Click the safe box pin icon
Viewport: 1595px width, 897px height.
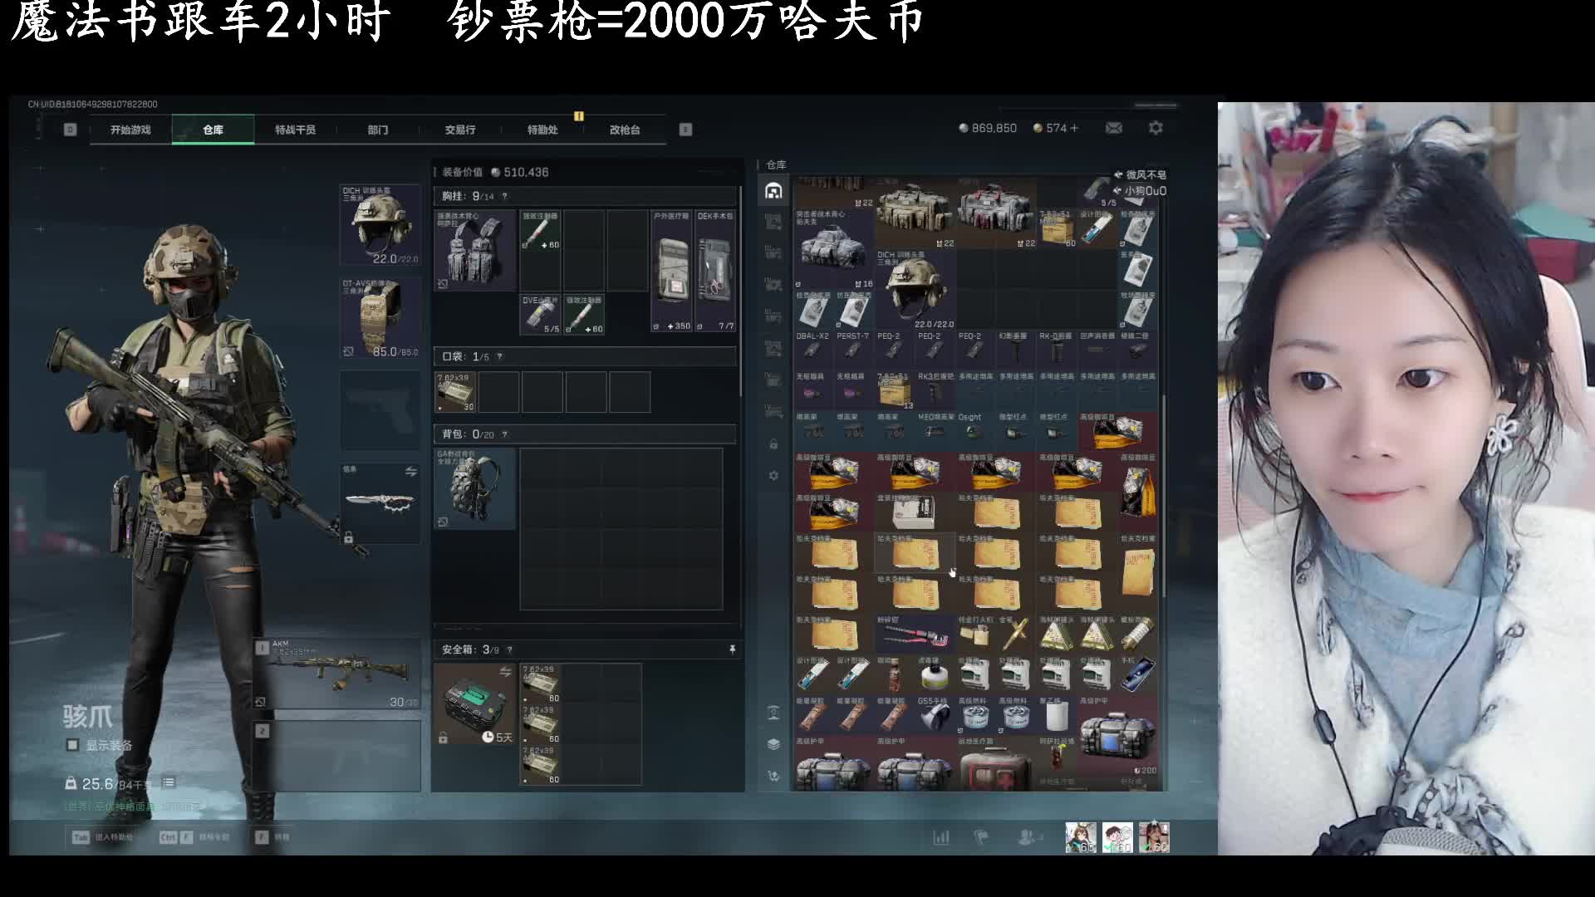click(x=732, y=649)
